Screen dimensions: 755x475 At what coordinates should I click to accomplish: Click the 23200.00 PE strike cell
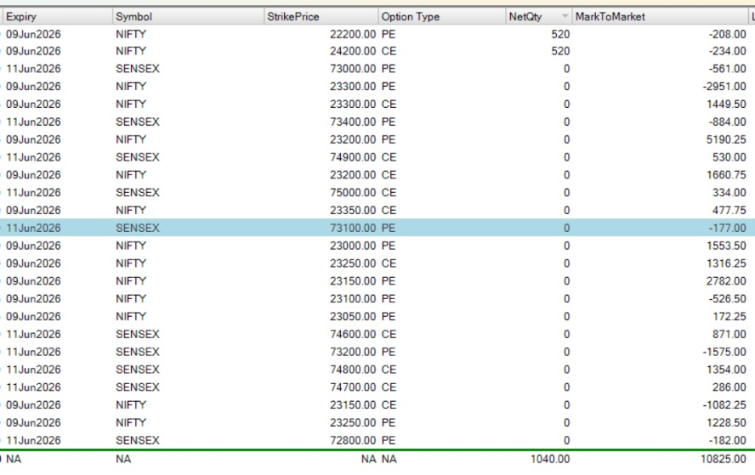pos(353,139)
